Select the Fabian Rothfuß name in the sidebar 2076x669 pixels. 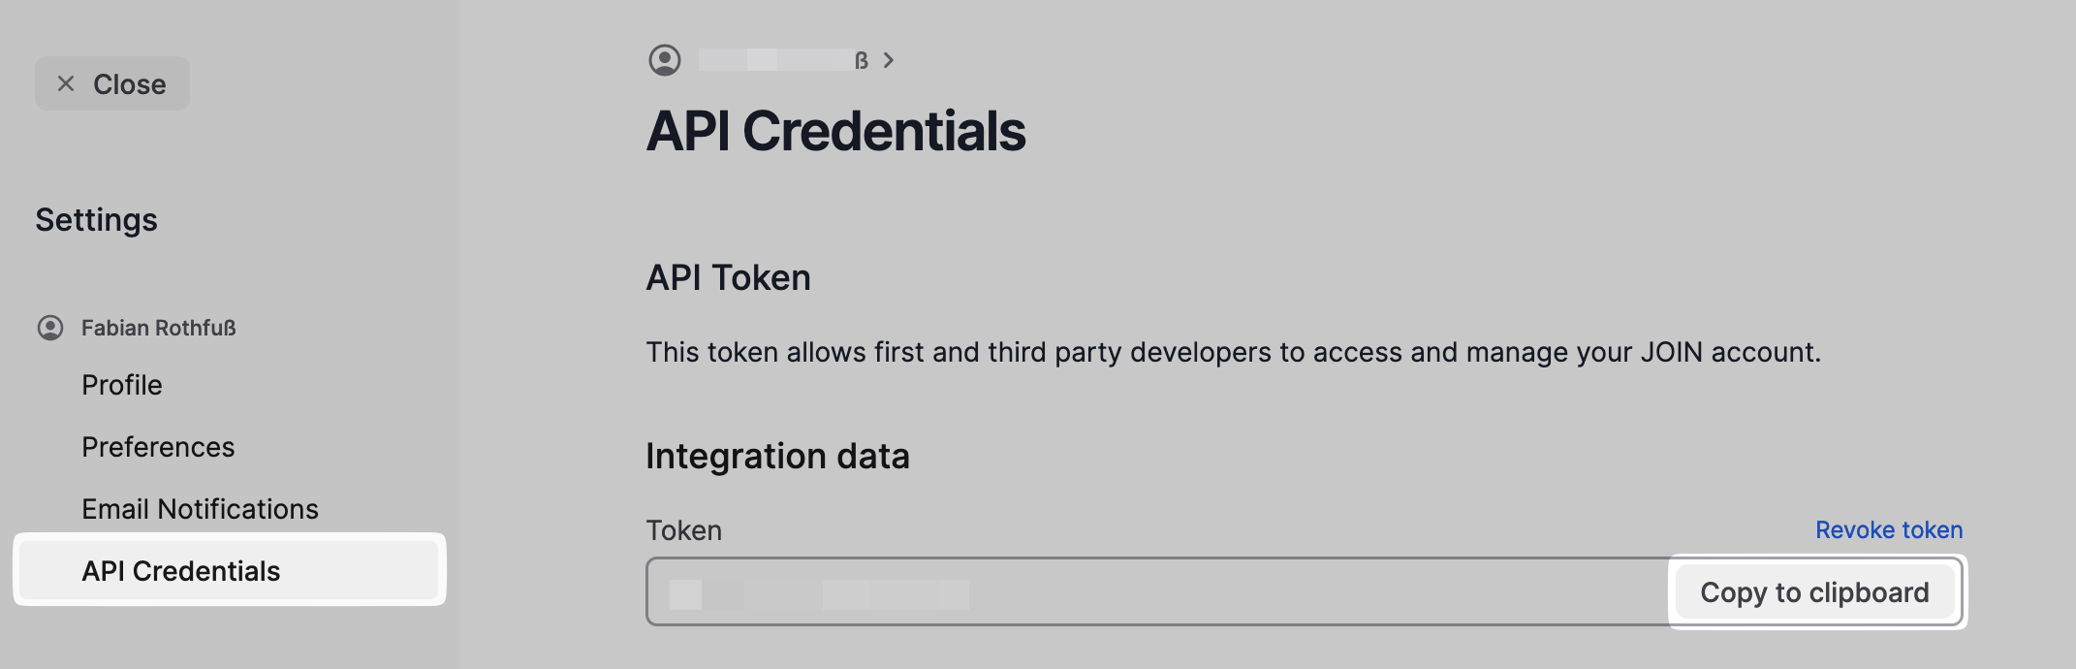159,328
